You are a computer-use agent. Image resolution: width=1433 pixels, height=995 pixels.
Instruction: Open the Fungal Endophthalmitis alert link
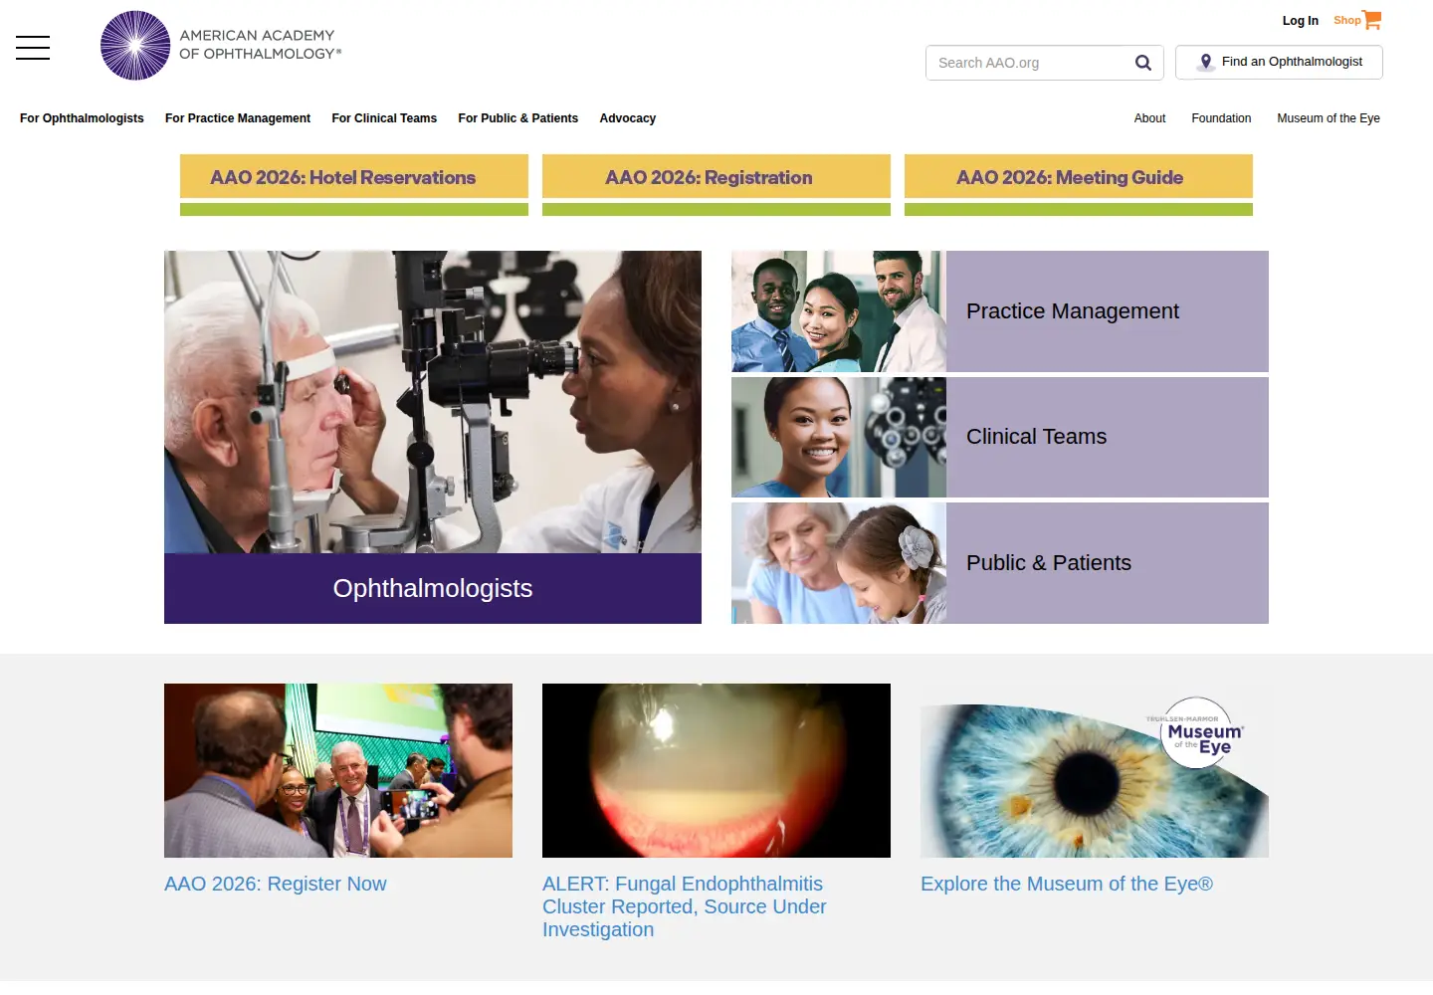coord(685,906)
